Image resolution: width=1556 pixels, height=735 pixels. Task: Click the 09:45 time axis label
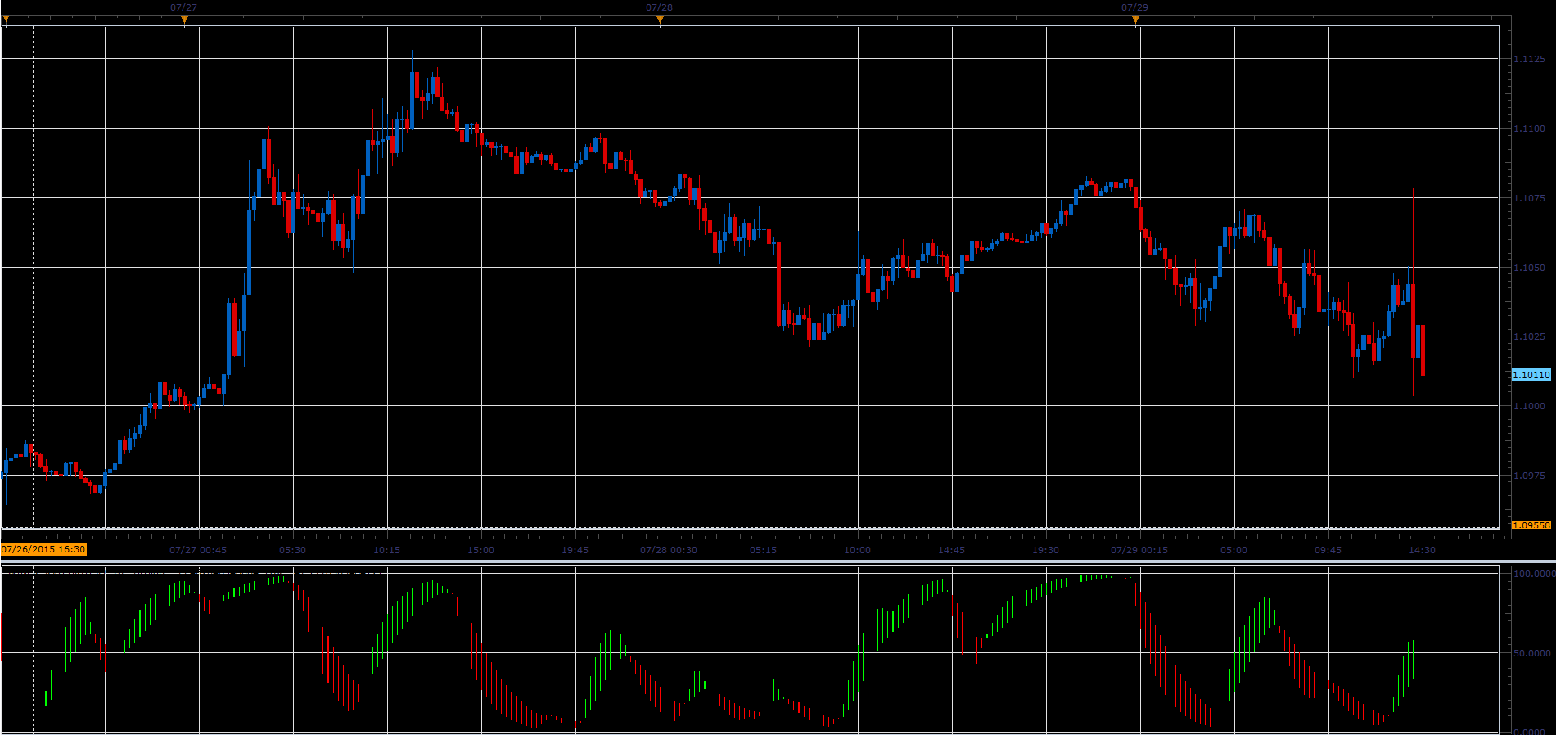point(1328,550)
